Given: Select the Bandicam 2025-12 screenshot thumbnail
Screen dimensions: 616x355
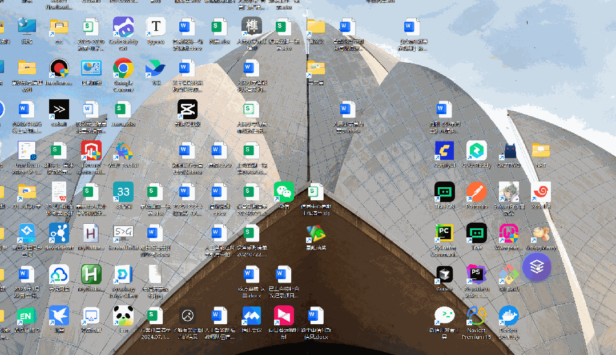Looking at the screenshot, I should click(x=27, y=151).
